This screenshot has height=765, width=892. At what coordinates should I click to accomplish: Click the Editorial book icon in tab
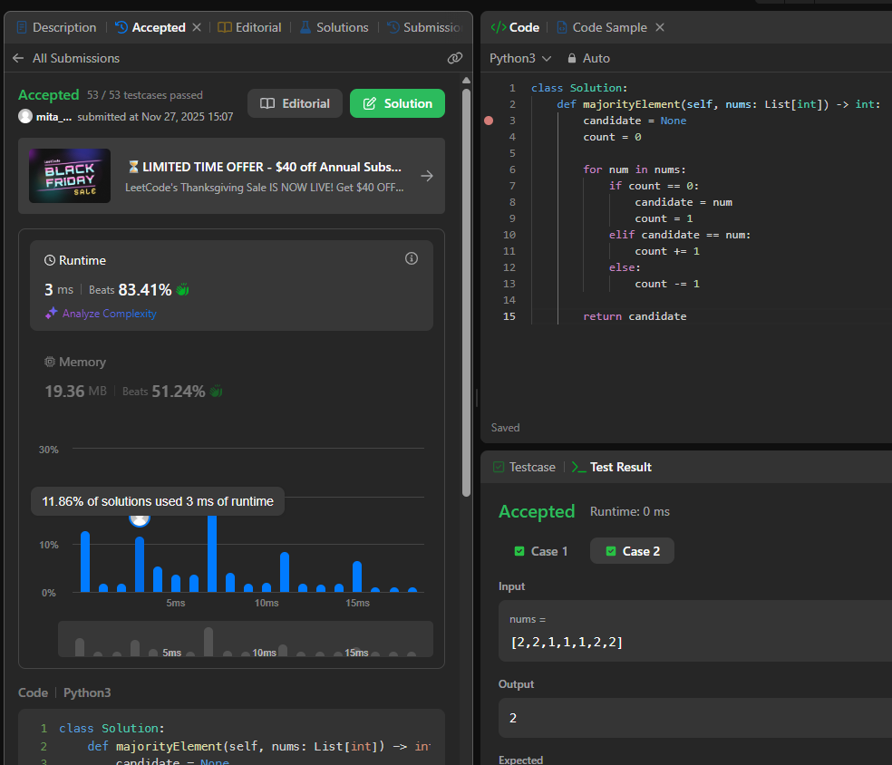[225, 27]
